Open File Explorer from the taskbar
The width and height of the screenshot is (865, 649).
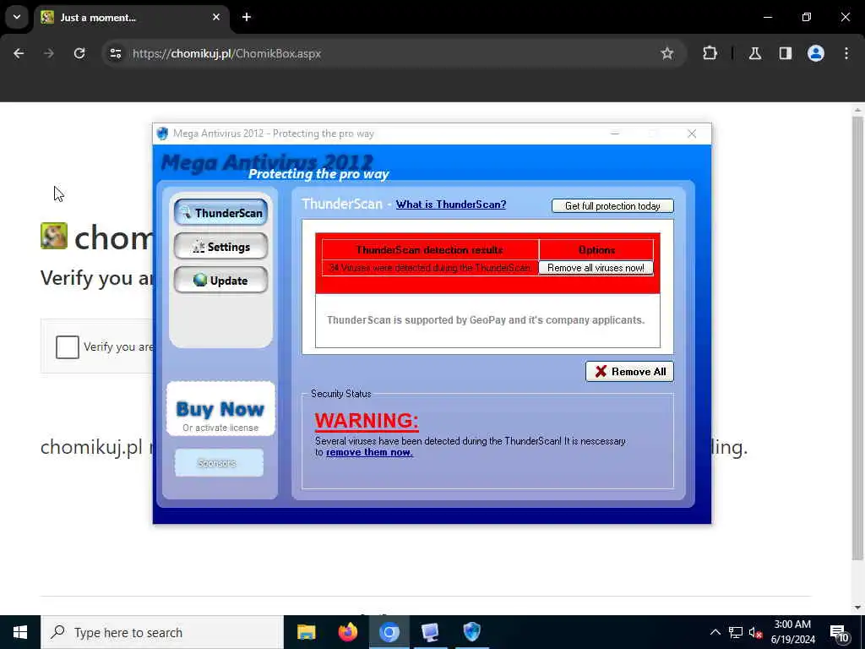(x=306, y=632)
